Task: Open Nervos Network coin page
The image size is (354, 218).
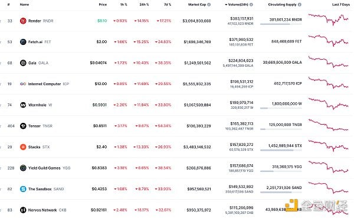Action: pyautogui.click(x=42, y=210)
